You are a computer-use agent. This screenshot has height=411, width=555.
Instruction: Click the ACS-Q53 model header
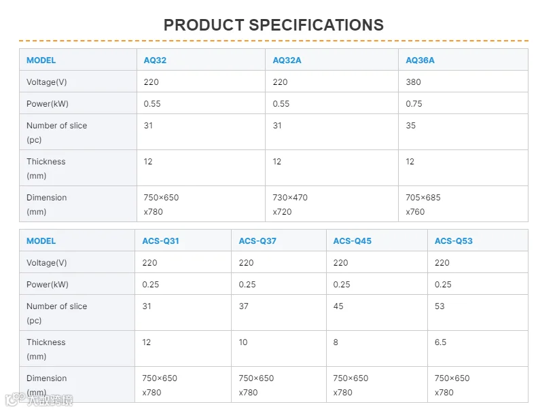tap(453, 241)
